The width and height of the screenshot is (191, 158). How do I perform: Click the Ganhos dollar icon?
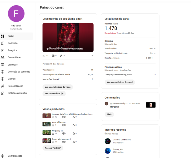[x=3, y=79]
